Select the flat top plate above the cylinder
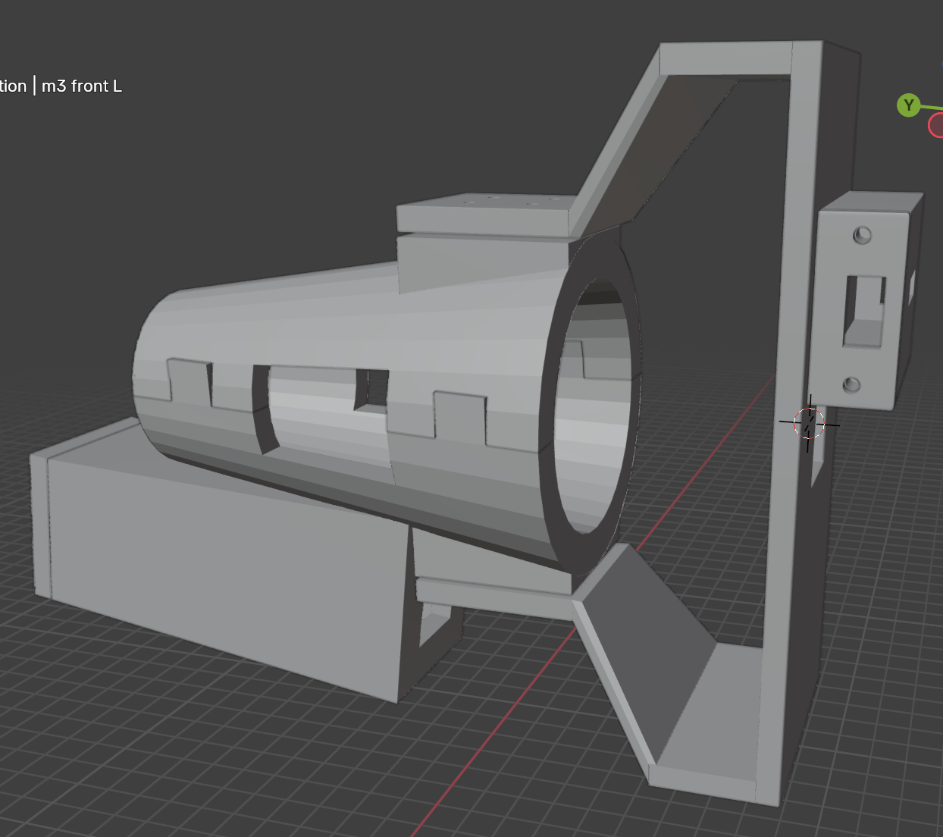943x837 pixels. (x=485, y=214)
